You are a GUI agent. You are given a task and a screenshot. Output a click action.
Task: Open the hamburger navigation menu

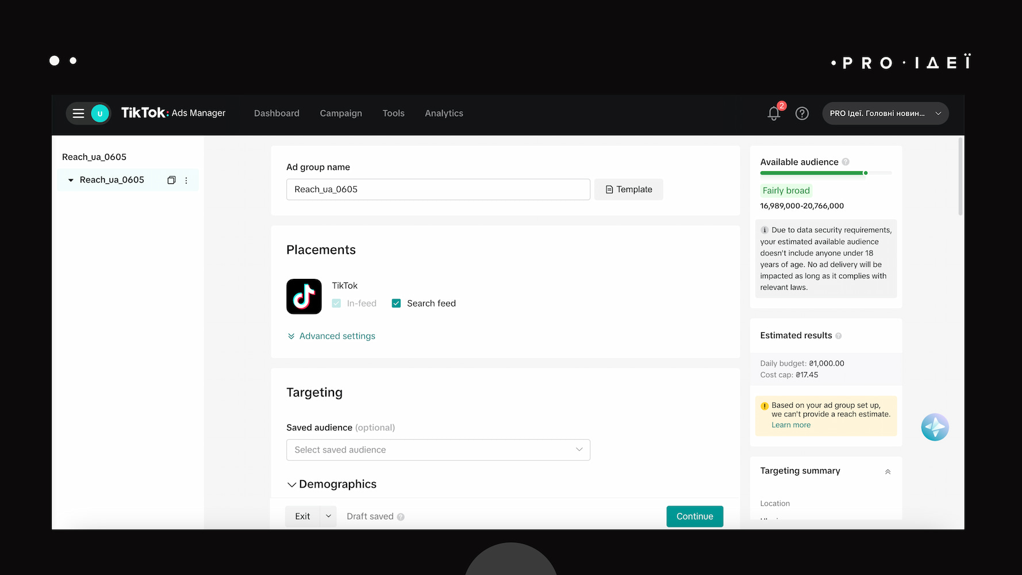(x=79, y=113)
